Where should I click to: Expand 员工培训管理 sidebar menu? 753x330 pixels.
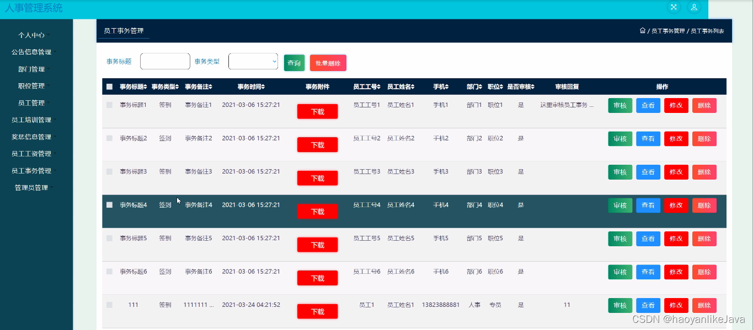(34, 120)
